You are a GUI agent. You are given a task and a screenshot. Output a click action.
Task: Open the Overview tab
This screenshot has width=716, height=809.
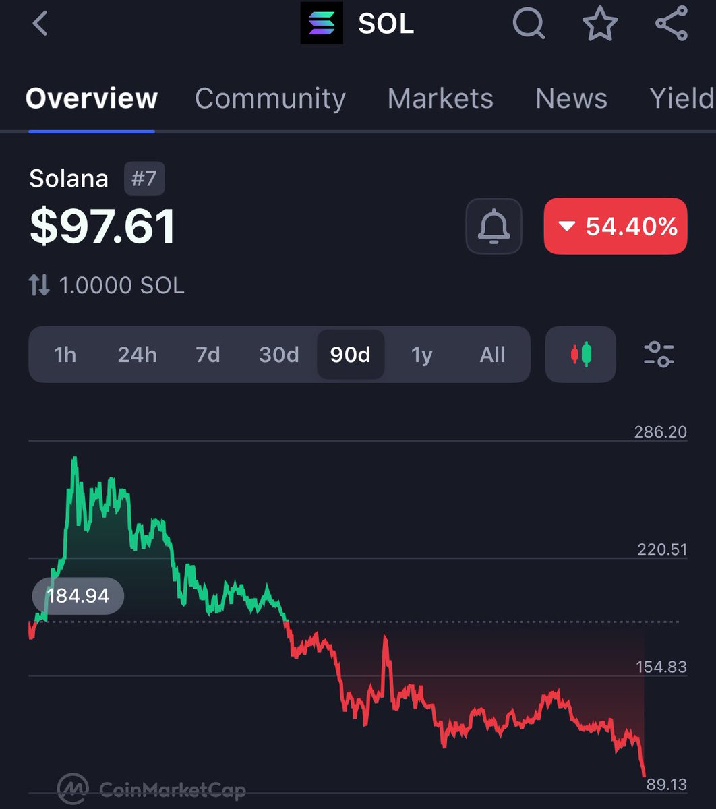(x=92, y=98)
